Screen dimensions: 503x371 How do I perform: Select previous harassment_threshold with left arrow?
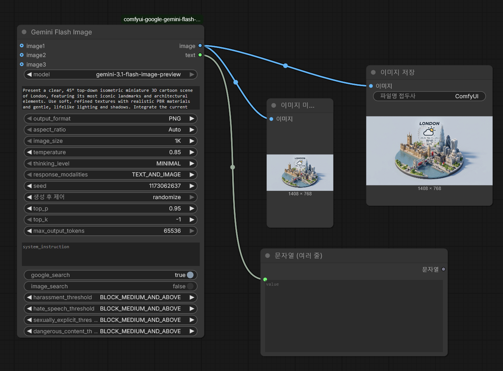click(x=29, y=297)
